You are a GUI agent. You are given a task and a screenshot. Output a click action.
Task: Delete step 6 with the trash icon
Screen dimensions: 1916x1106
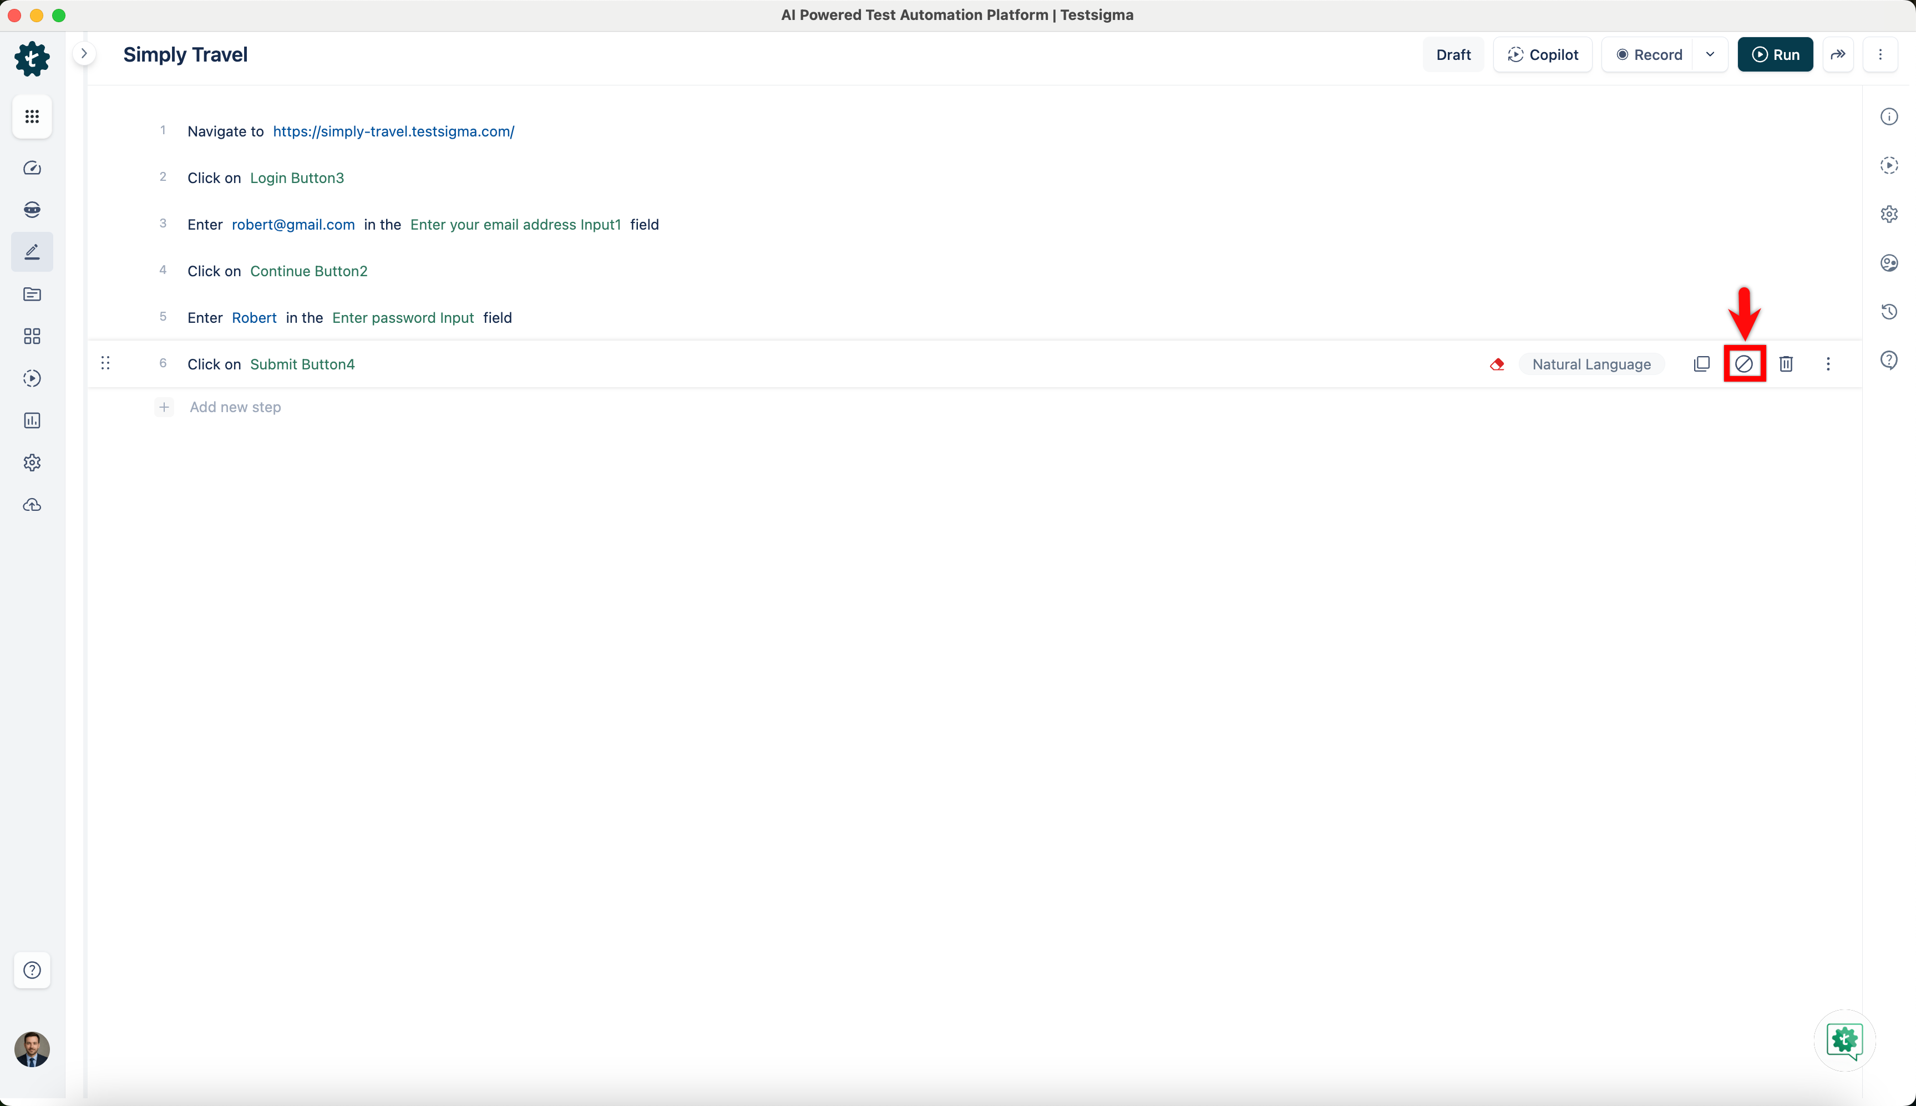(x=1786, y=364)
